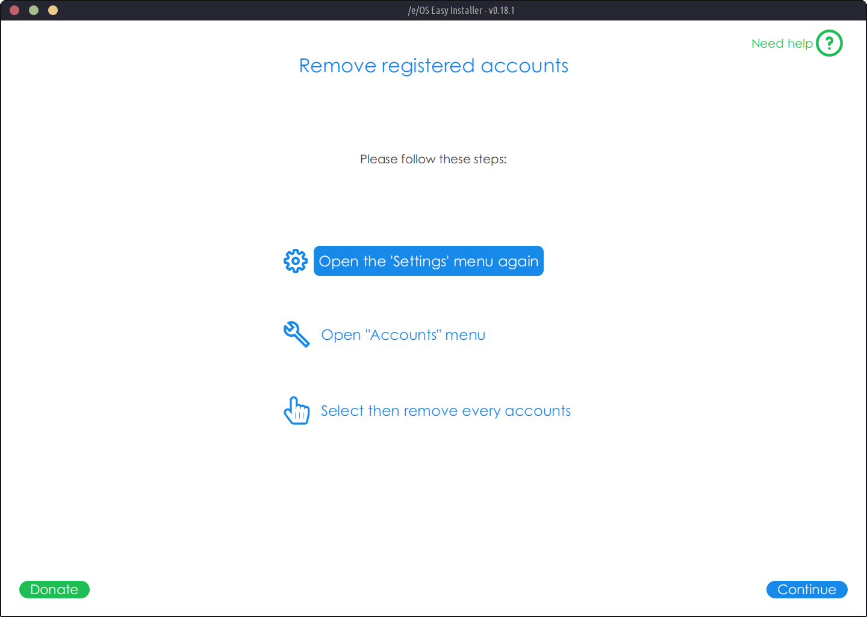This screenshot has height=617, width=867.
Task: Click the gear icon beside Settings step
Action: (295, 261)
